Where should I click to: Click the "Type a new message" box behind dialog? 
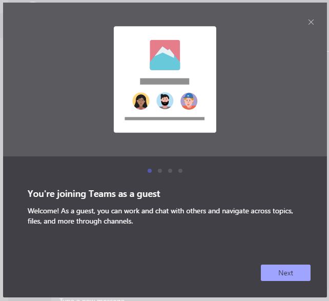tap(92, 298)
